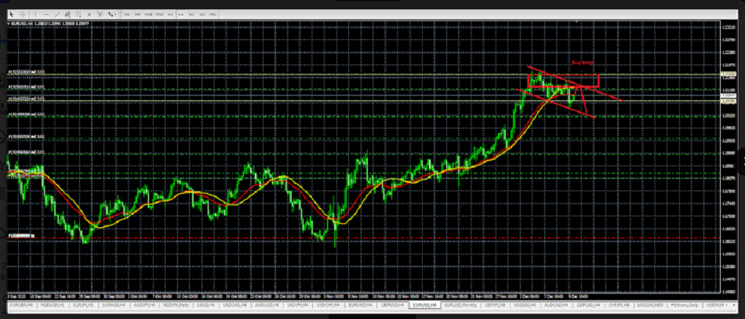Viewport: 745px width, 319px height.
Task: Select the Fibonacci retracement tool
Action: [78, 14]
